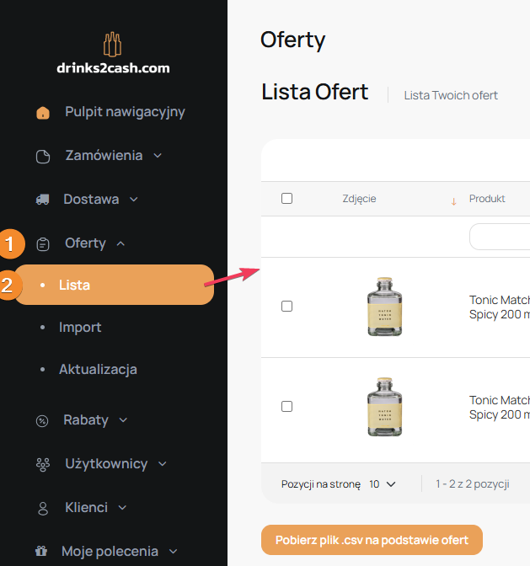The image size is (530, 566).
Task: Collapse the Oferty submenu chevron
Action: click(120, 243)
